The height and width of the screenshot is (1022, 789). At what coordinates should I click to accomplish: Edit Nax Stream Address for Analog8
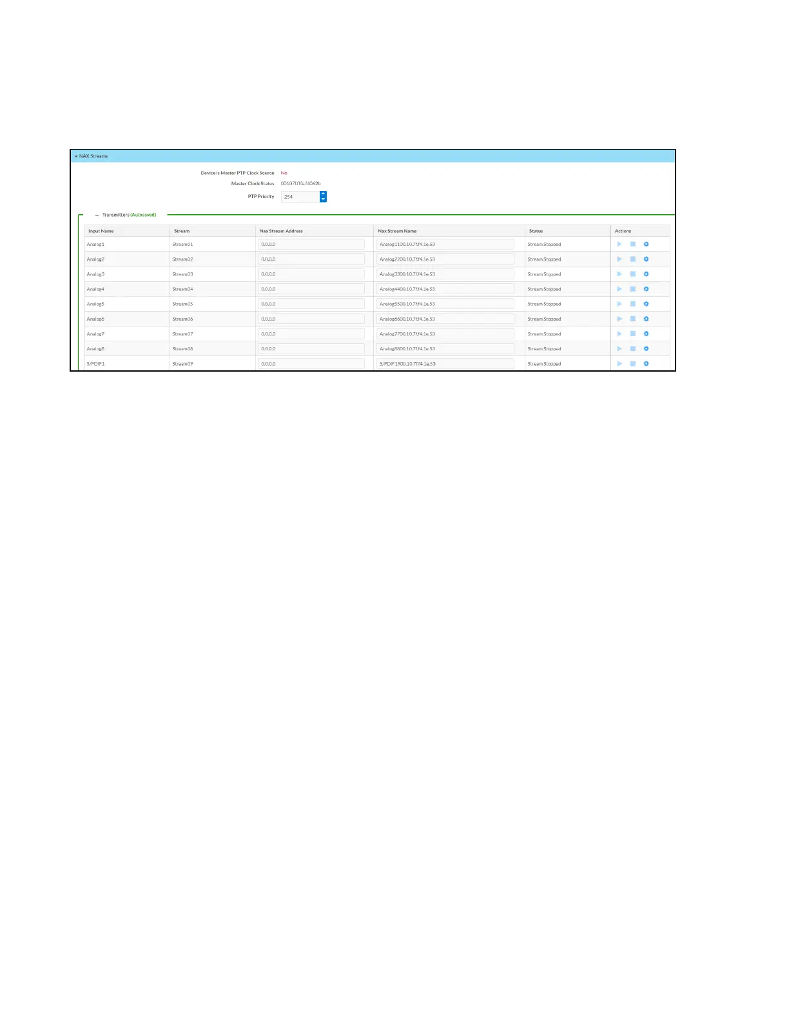coord(311,349)
